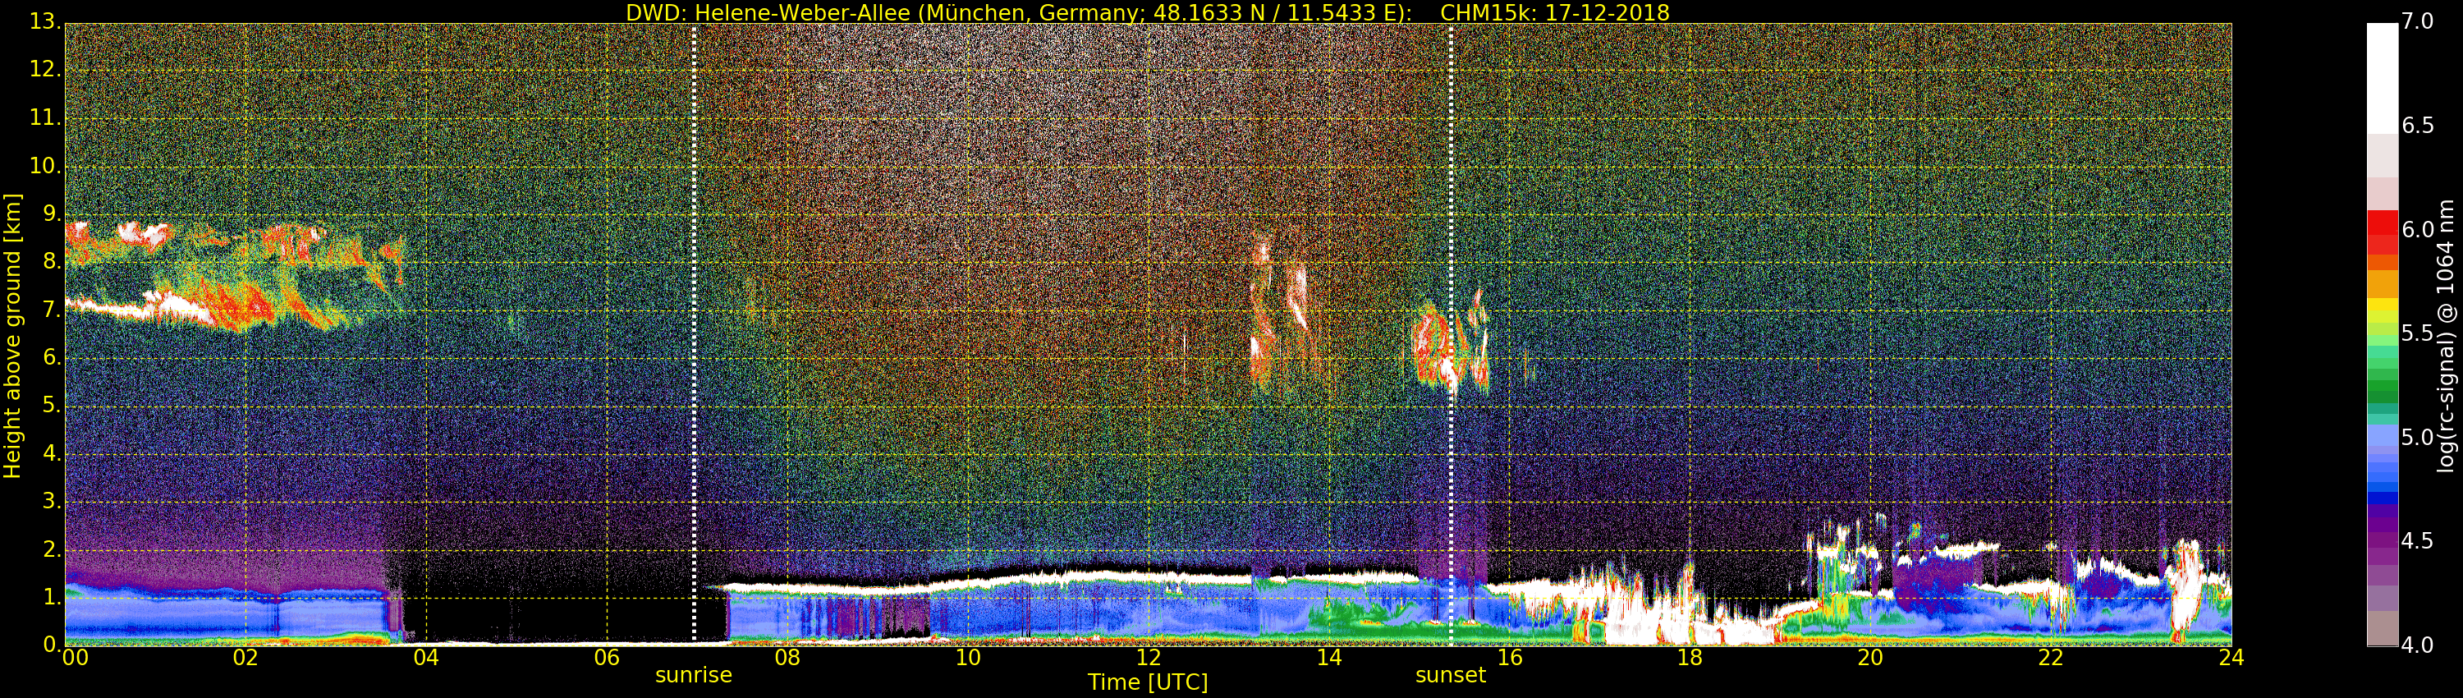Click the '5.' height tick label
The width and height of the screenshot is (2463, 698).
coord(52,406)
